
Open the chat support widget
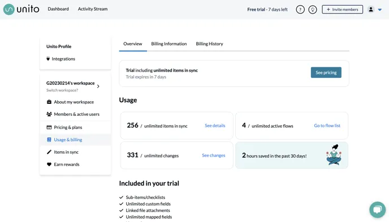(x=377, y=210)
